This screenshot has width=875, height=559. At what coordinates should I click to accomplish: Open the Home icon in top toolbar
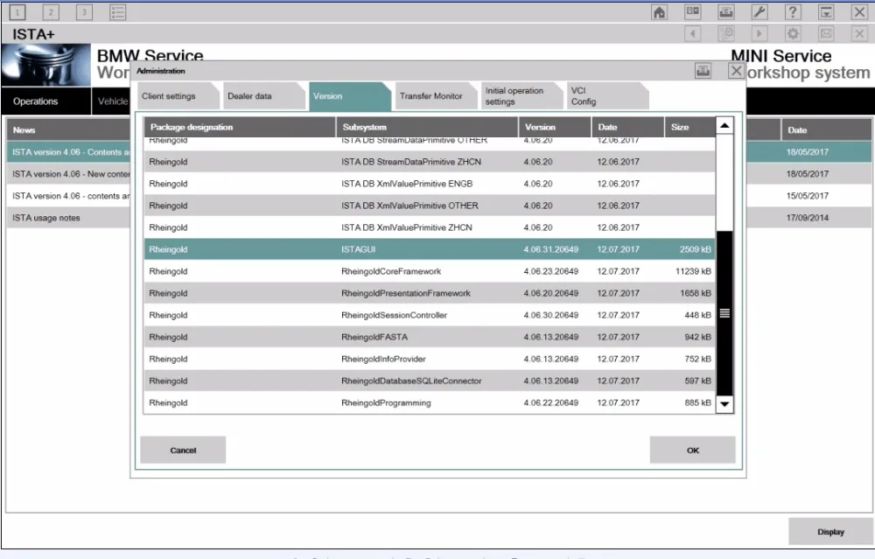[x=659, y=11]
